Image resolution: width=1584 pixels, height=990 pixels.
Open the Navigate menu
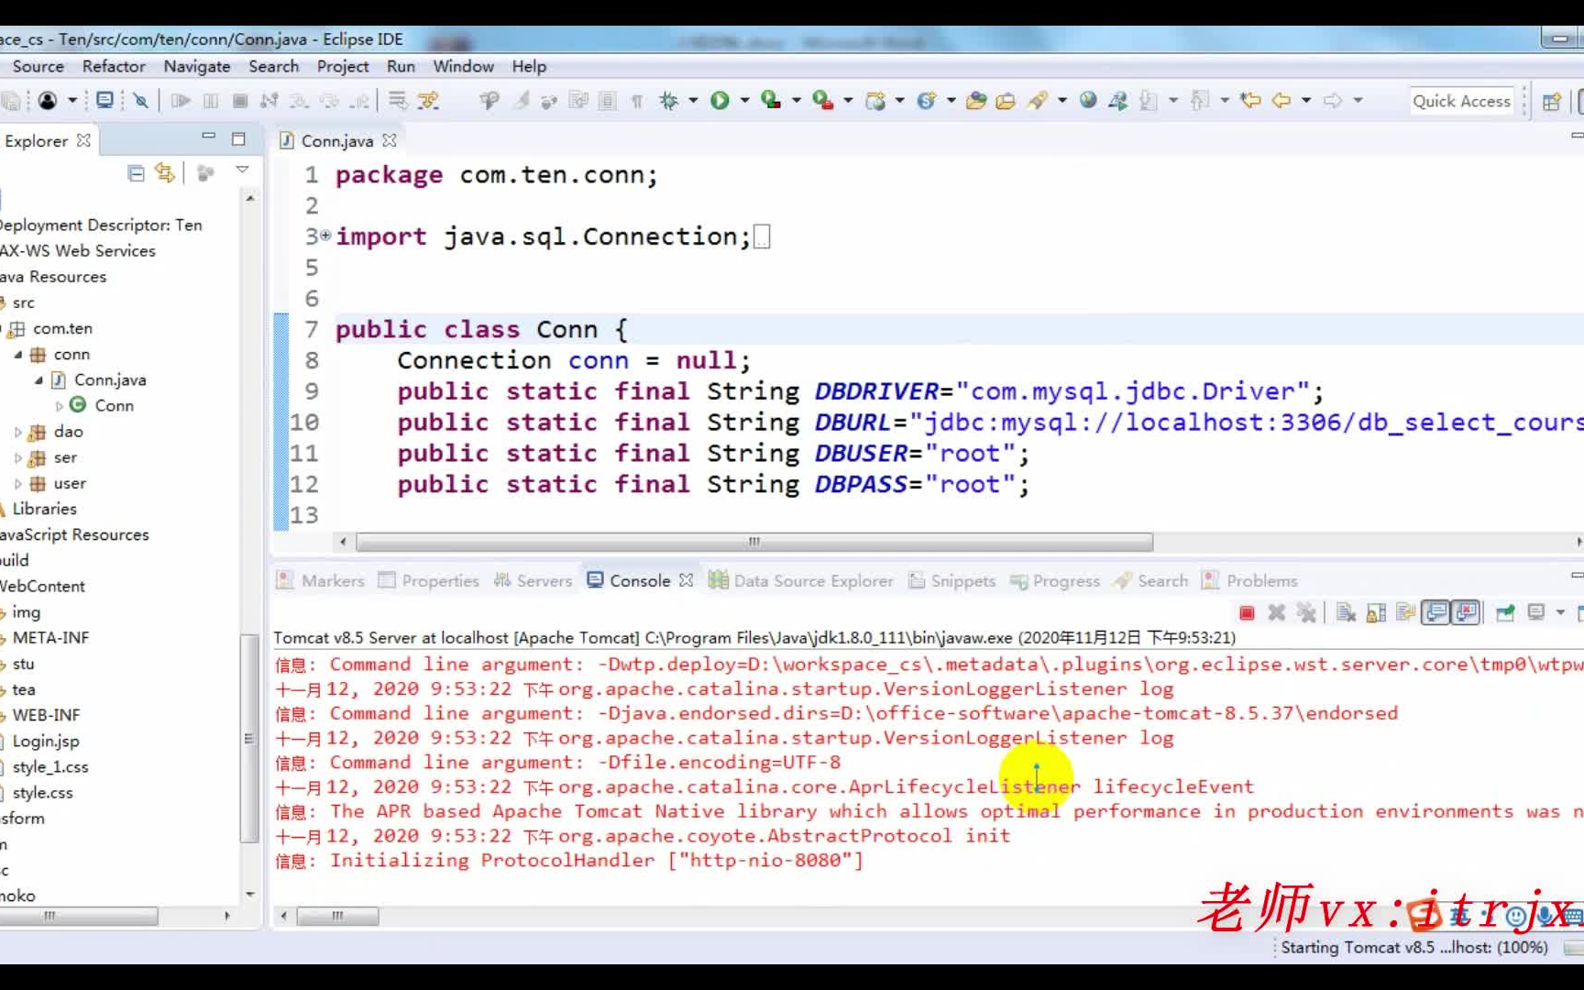coord(197,66)
